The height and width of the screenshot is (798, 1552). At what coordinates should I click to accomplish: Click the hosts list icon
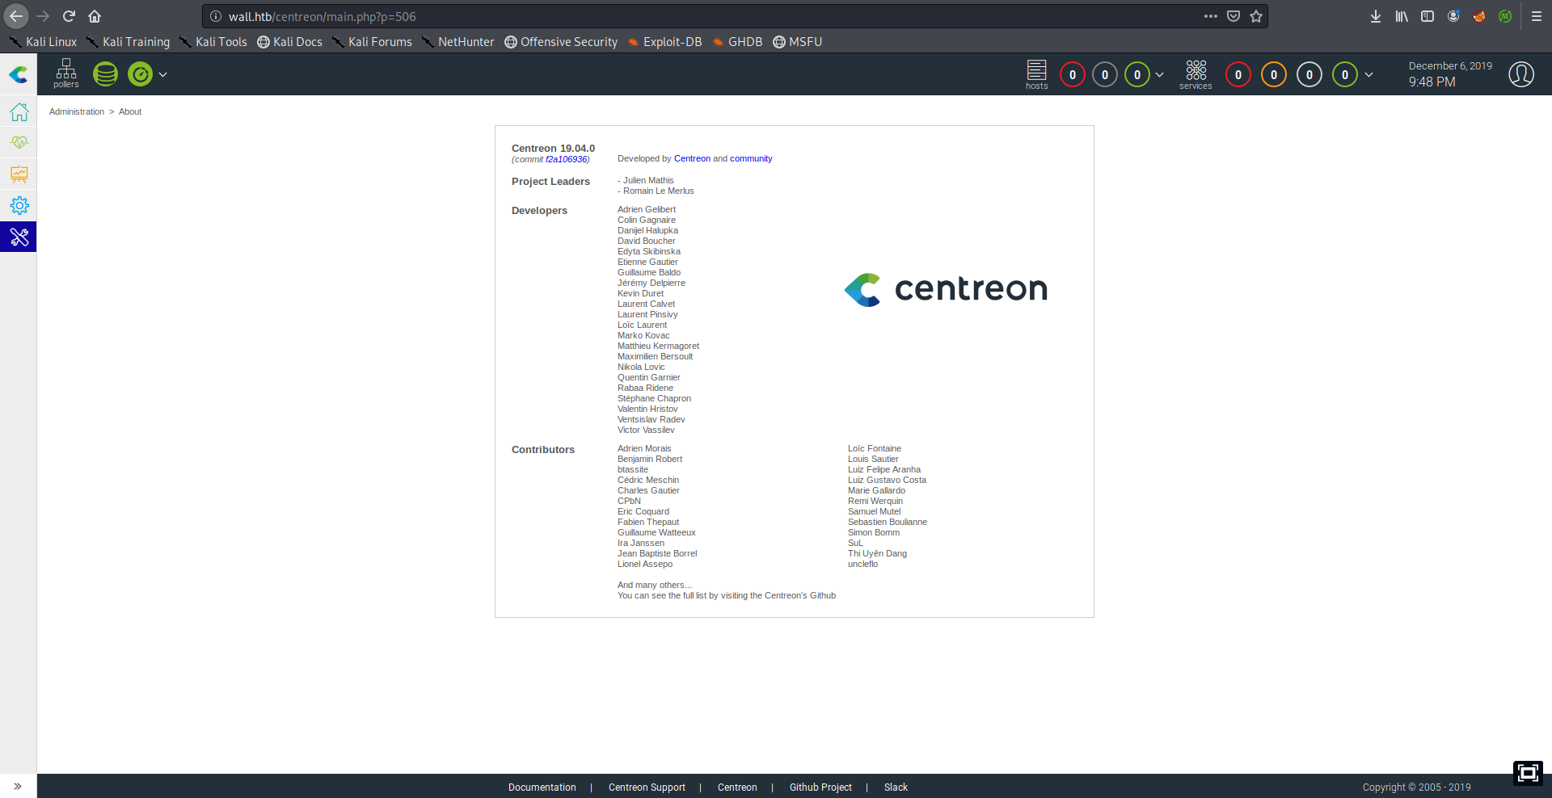tap(1036, 73)
